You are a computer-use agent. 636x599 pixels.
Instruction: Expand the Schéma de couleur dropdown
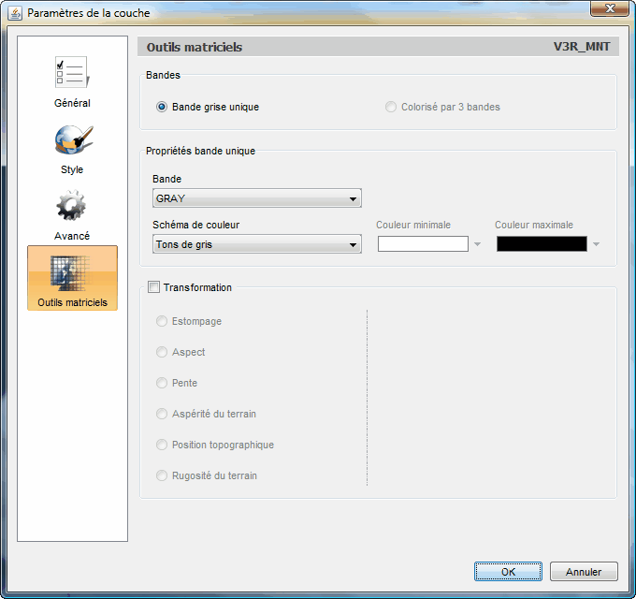point(257,244)
